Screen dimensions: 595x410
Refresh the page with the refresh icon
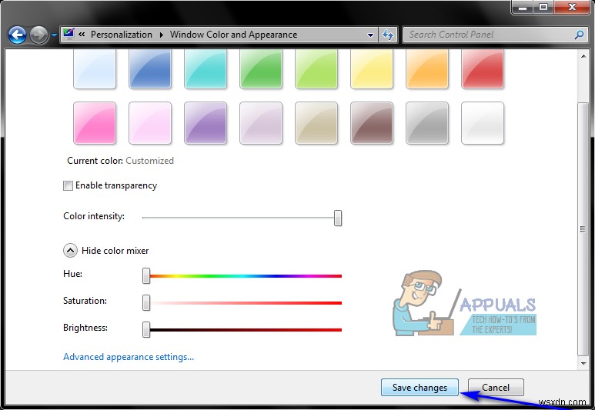pyautogui.click(x=388, y=35)
